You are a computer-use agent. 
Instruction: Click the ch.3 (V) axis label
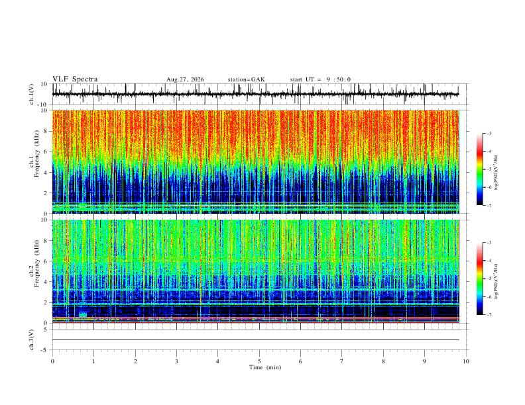(32, 339)
